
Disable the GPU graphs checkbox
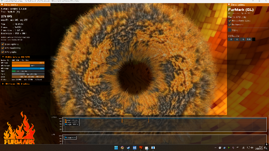pos(3,52)
